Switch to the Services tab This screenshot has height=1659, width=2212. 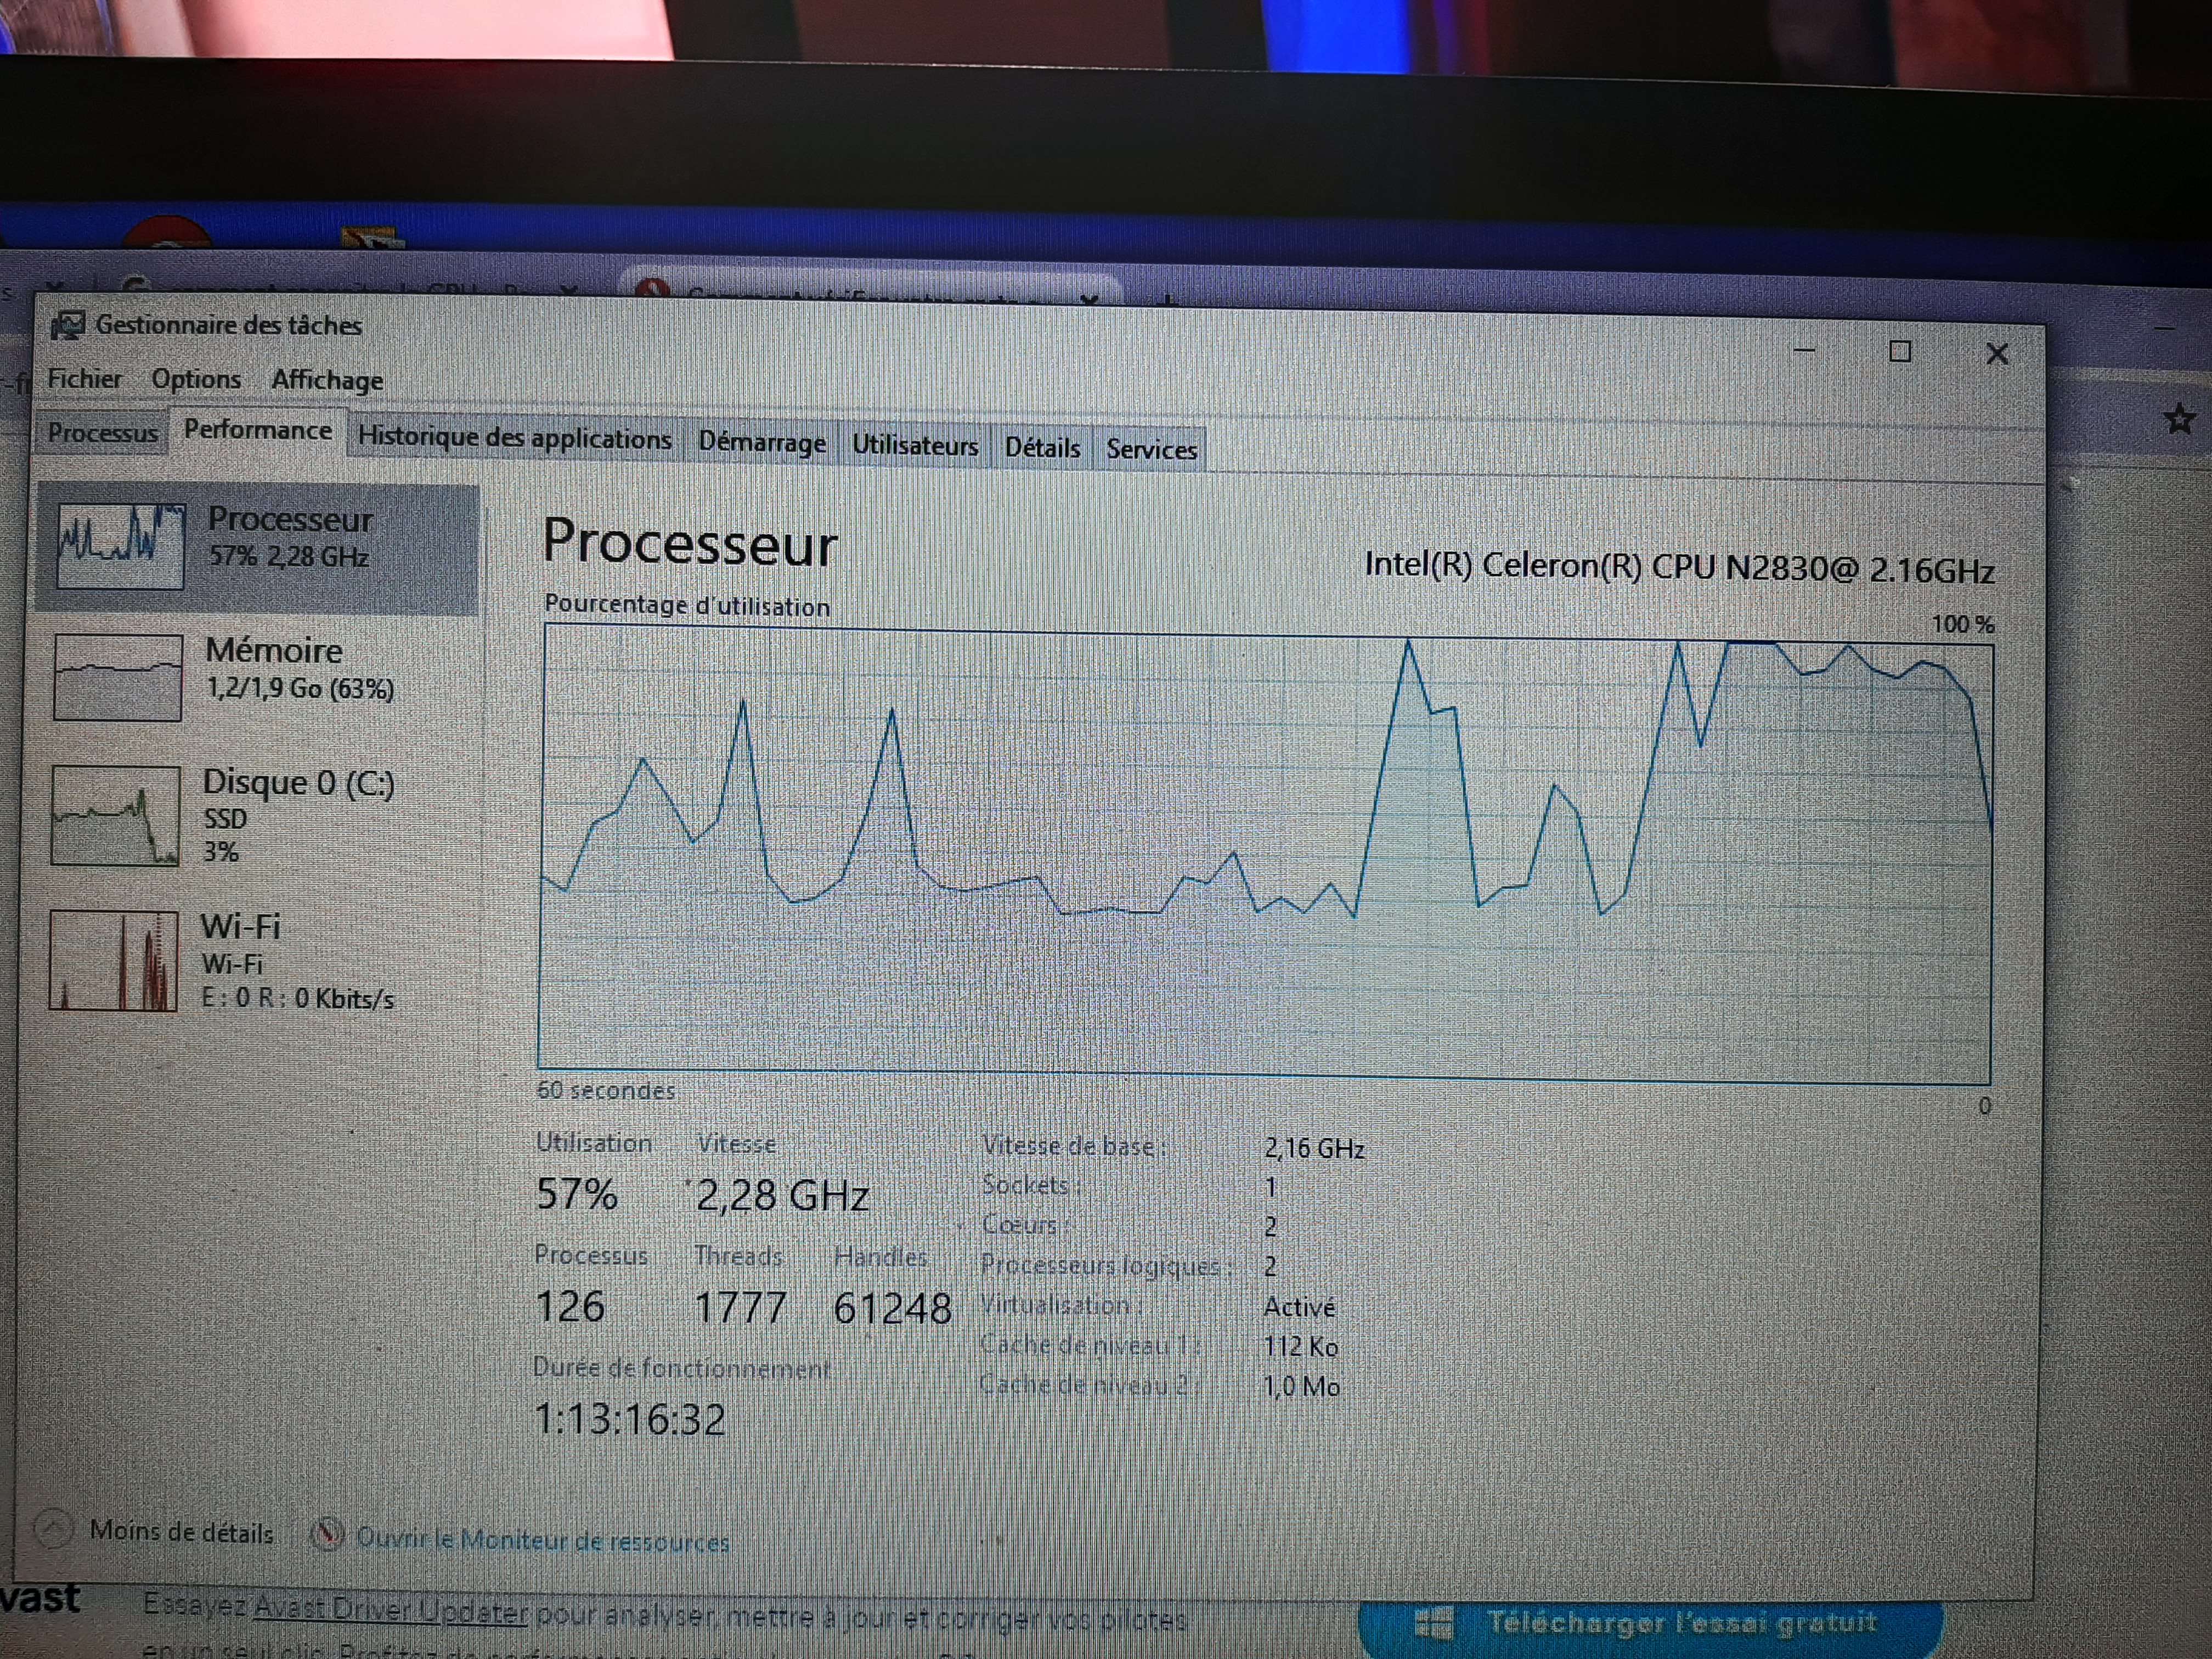[1151, 450]
